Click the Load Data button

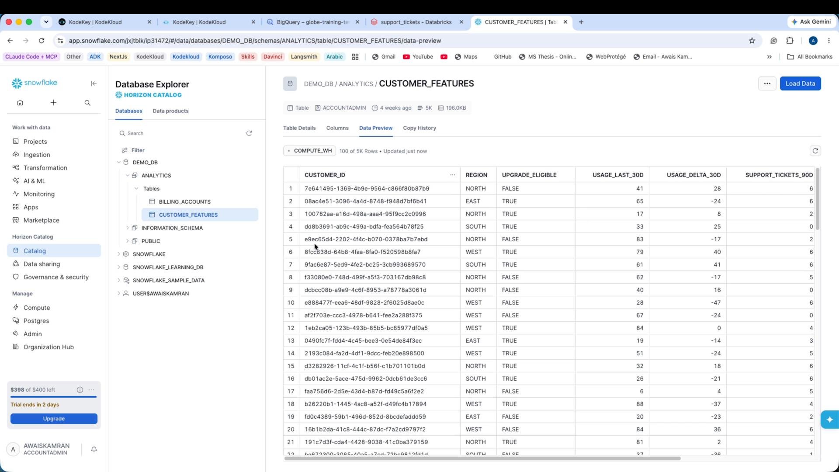tap(800, 83)
